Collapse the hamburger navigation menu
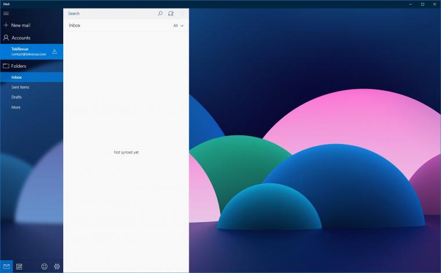The image size is (441, 273). [6, 13]
